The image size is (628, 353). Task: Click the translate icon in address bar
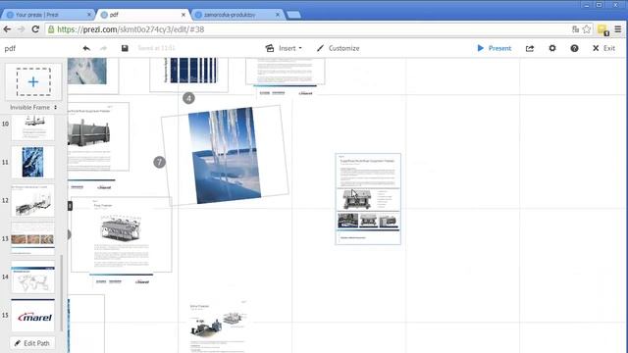pos(576,29)
